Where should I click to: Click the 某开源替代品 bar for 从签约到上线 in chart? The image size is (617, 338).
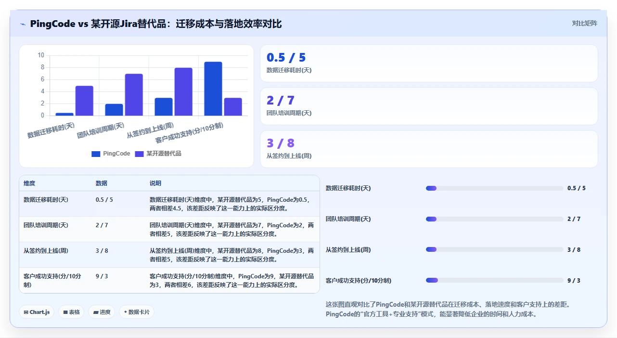(183, 91)
